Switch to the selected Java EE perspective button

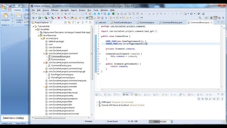[215, 18]
